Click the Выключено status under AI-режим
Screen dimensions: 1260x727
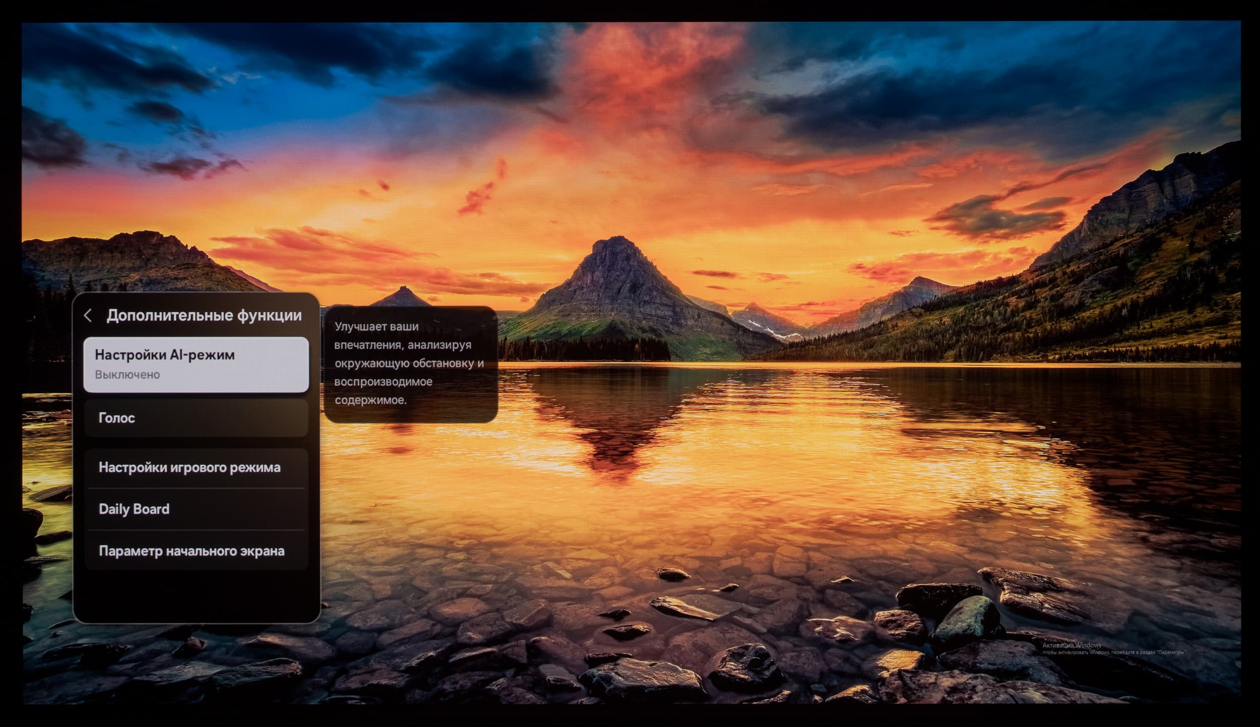[x=128, y=375]
